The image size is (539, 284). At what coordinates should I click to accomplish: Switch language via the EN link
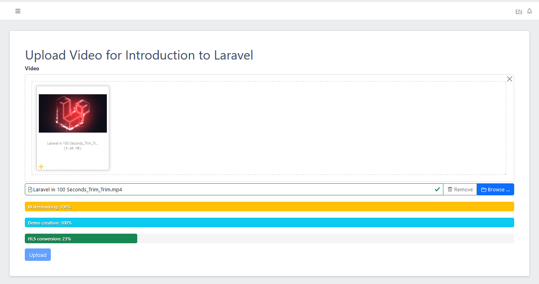tap(519, 12)
